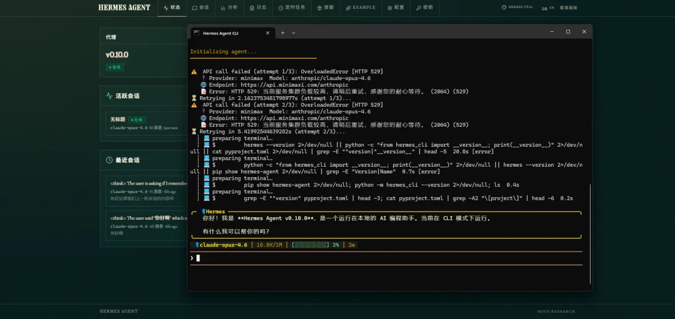The image size is (675, 319).
Task: Click the first warning icon at attempt 1/3
Action: [194, 71]
